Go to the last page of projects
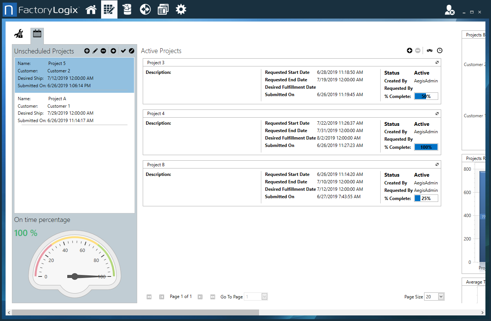The width and height of the screenshot is (491, 321). 212,297
